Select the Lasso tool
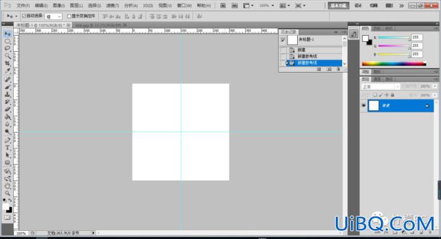 [x=8, y=49]
